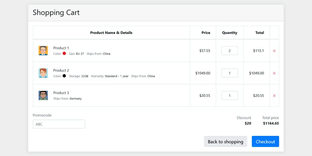Click into the Promocode text field
312x156 pixels.
click(x=59, y=124)
